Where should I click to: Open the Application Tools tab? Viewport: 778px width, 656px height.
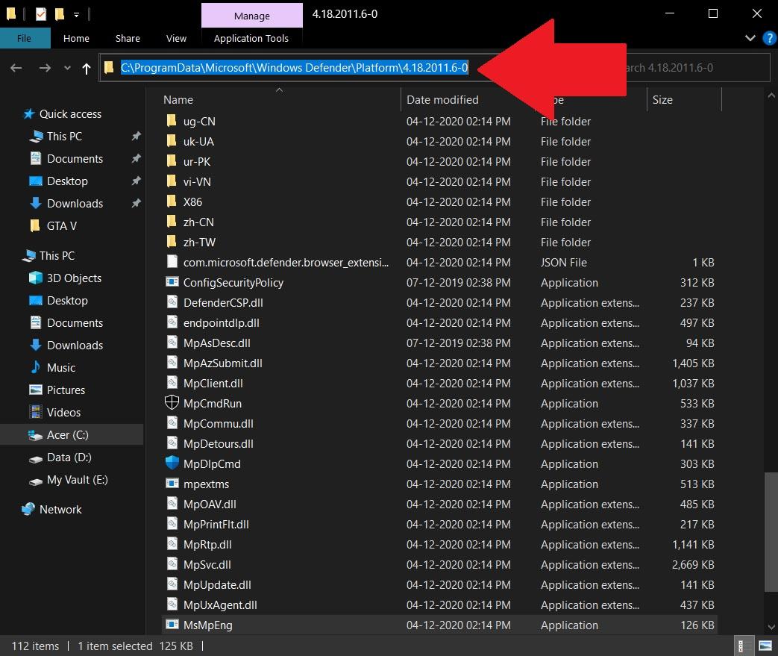coord(251,38)
